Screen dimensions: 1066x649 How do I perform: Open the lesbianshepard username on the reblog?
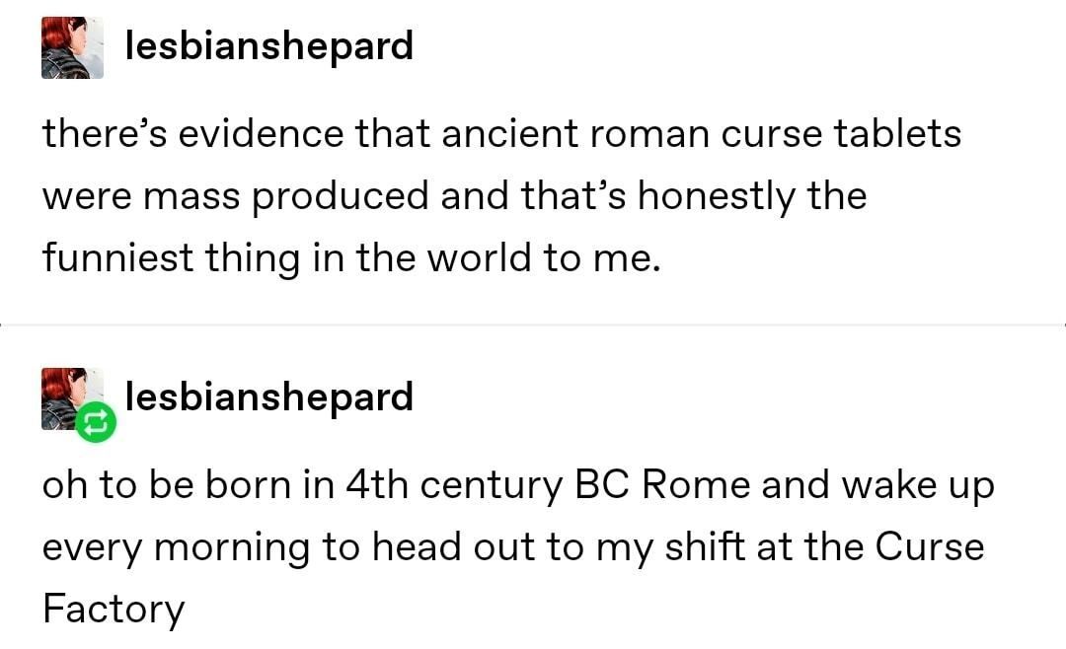(x=268, y=397)
